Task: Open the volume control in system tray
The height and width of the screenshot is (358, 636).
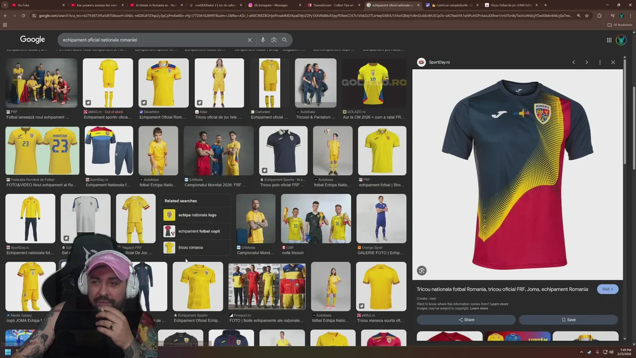Action: (x=611, y=353)
